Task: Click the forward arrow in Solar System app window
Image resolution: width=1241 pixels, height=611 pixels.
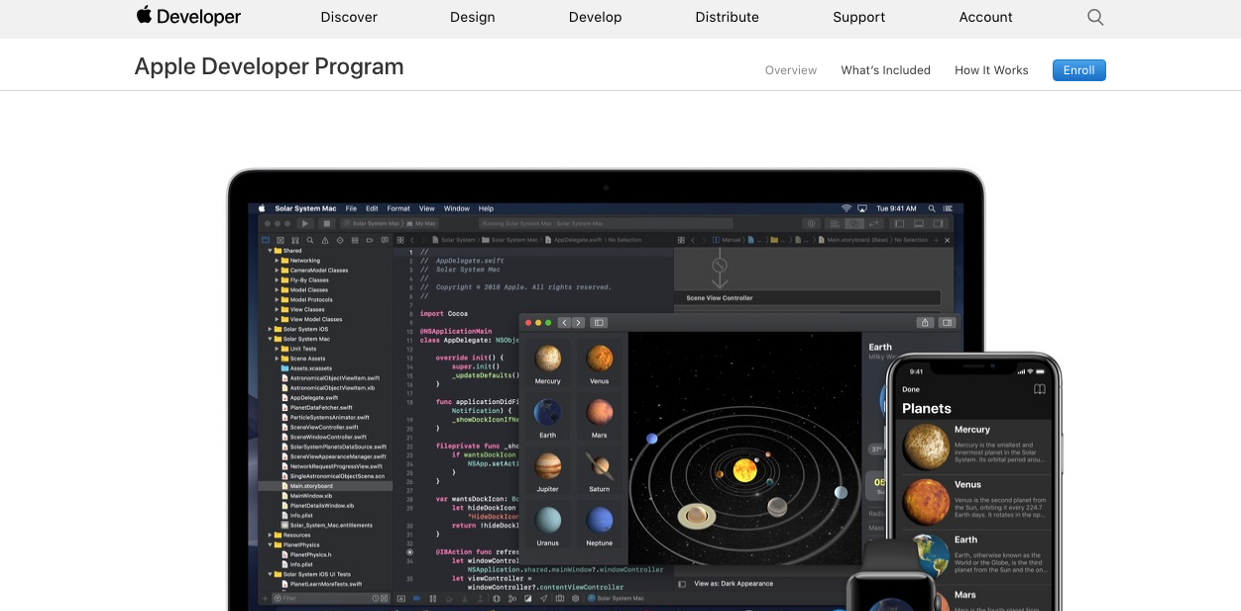Action: click(577, 322)
